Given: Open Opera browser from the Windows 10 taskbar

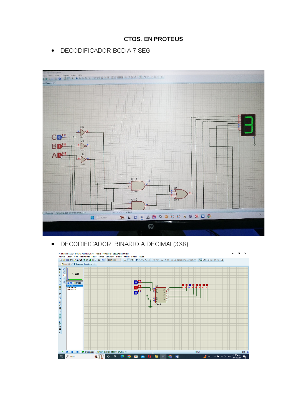Looking at the screenshot, I should [x=149, y=356].
